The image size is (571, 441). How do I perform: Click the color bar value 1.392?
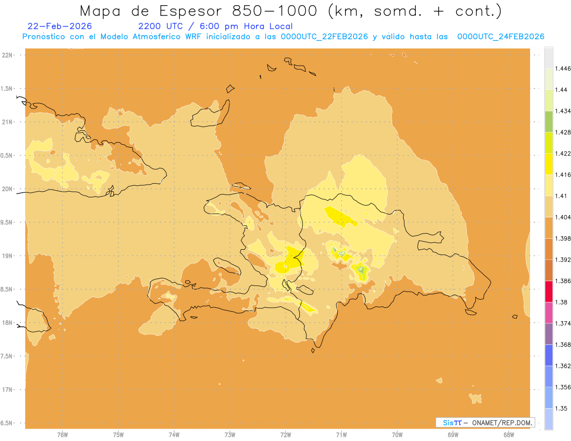(x=564, y=260)
